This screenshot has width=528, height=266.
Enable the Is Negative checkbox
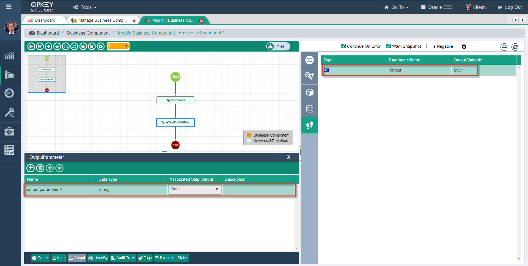click(428, 46)
